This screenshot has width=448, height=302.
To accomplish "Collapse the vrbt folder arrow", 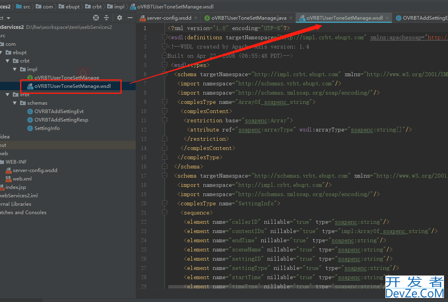I will tap(8, 95).
